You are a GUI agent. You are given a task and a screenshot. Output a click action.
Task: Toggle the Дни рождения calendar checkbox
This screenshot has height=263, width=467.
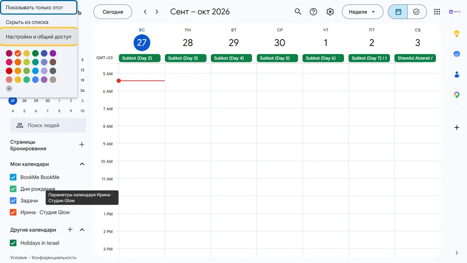13,189
